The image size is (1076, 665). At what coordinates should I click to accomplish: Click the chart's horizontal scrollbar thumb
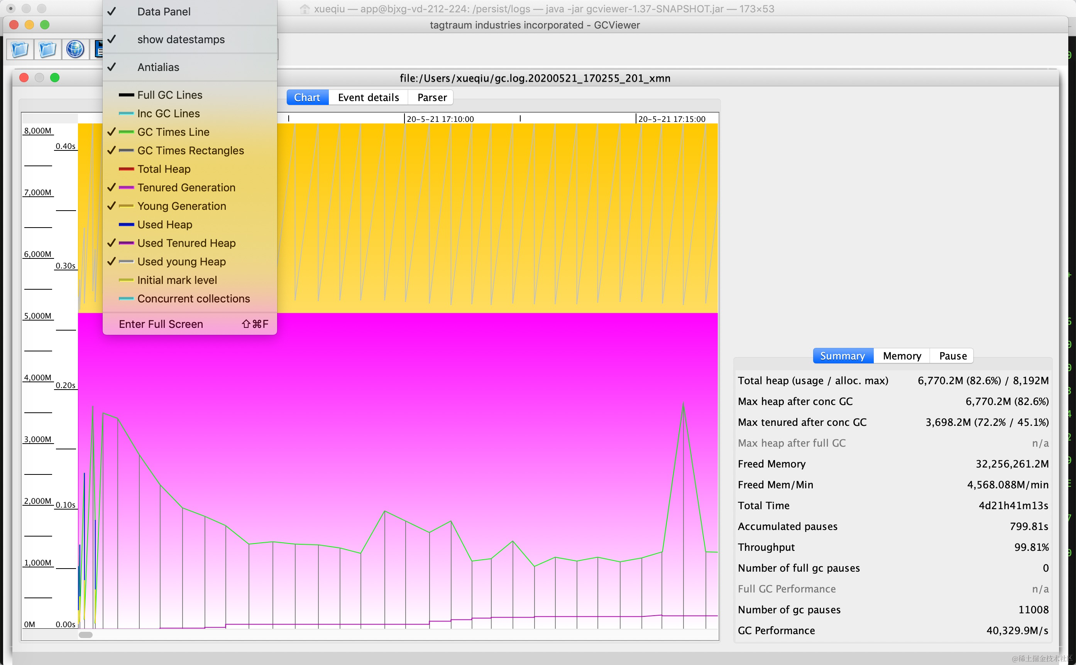(85, 635)
